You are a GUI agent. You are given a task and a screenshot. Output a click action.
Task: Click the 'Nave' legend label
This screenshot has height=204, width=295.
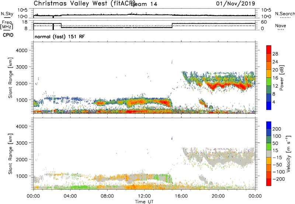coord(281,25)
